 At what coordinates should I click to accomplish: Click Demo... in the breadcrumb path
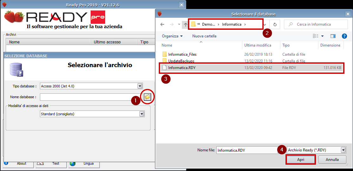209,24
